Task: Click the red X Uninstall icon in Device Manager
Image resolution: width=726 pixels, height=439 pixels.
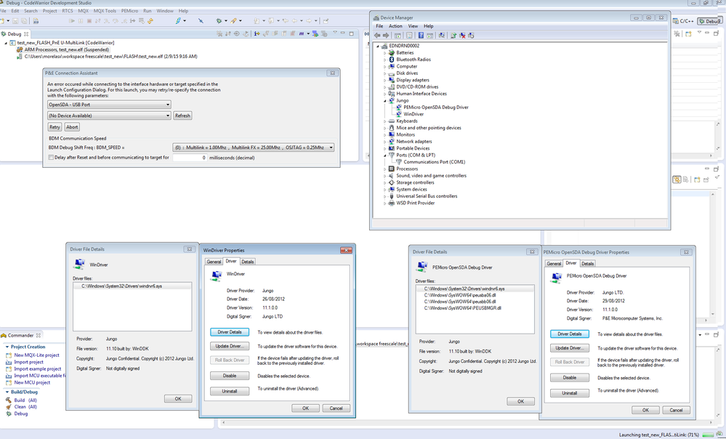Action: click(462, 35)
